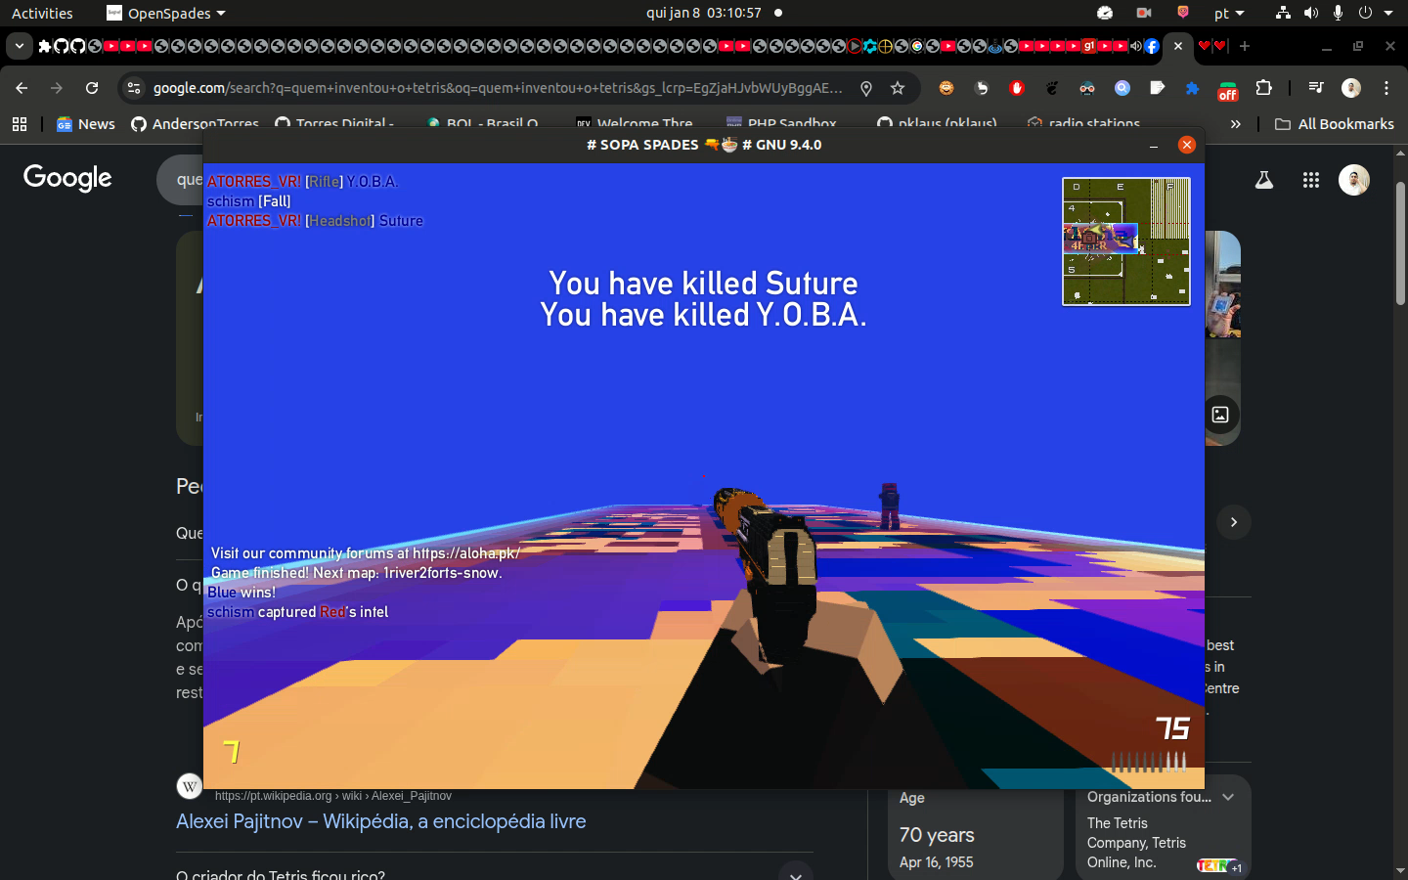Click the red stop-hand ad blocker extension
Image resolution: width=1408 pixels, height=880 pixels.
(x=1017, y=88)
